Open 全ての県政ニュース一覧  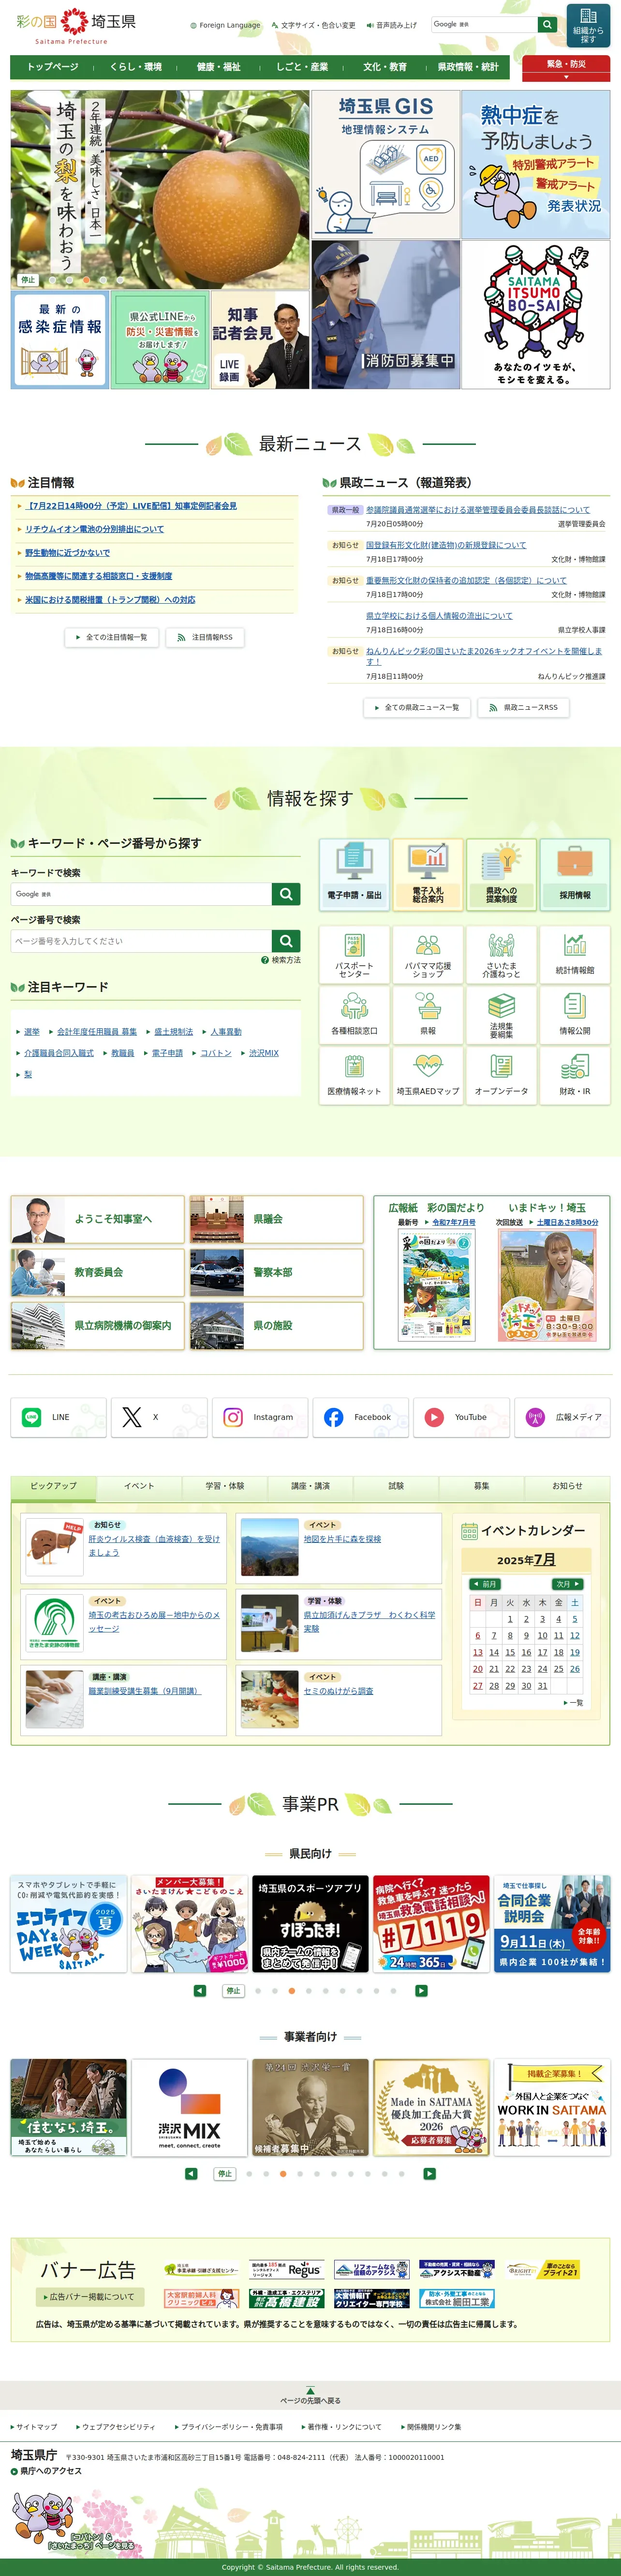(x=416, y=707)
